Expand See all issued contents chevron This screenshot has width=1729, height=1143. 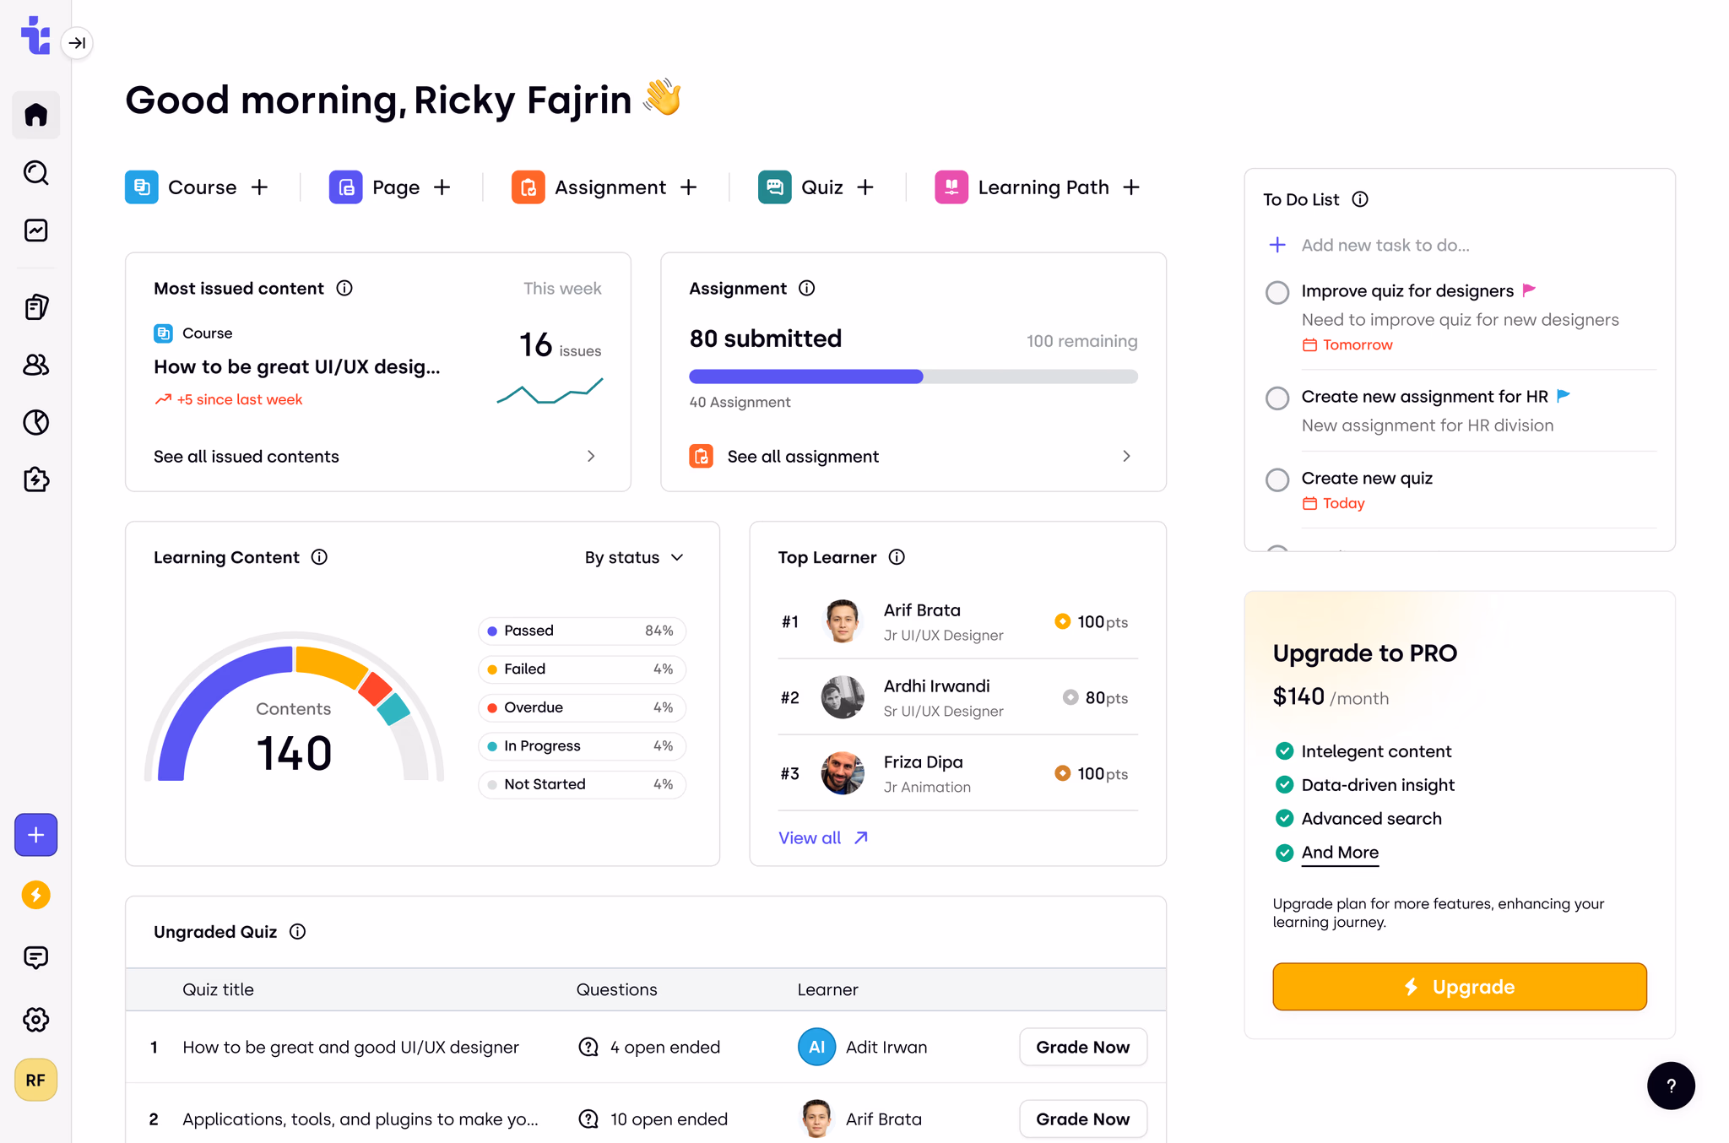coord(591,456)
